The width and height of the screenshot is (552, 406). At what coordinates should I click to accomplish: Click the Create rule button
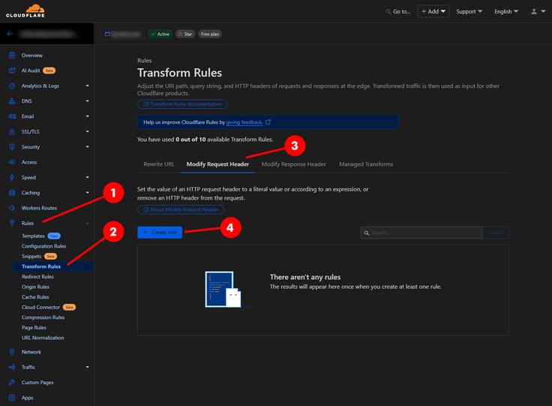160,233
